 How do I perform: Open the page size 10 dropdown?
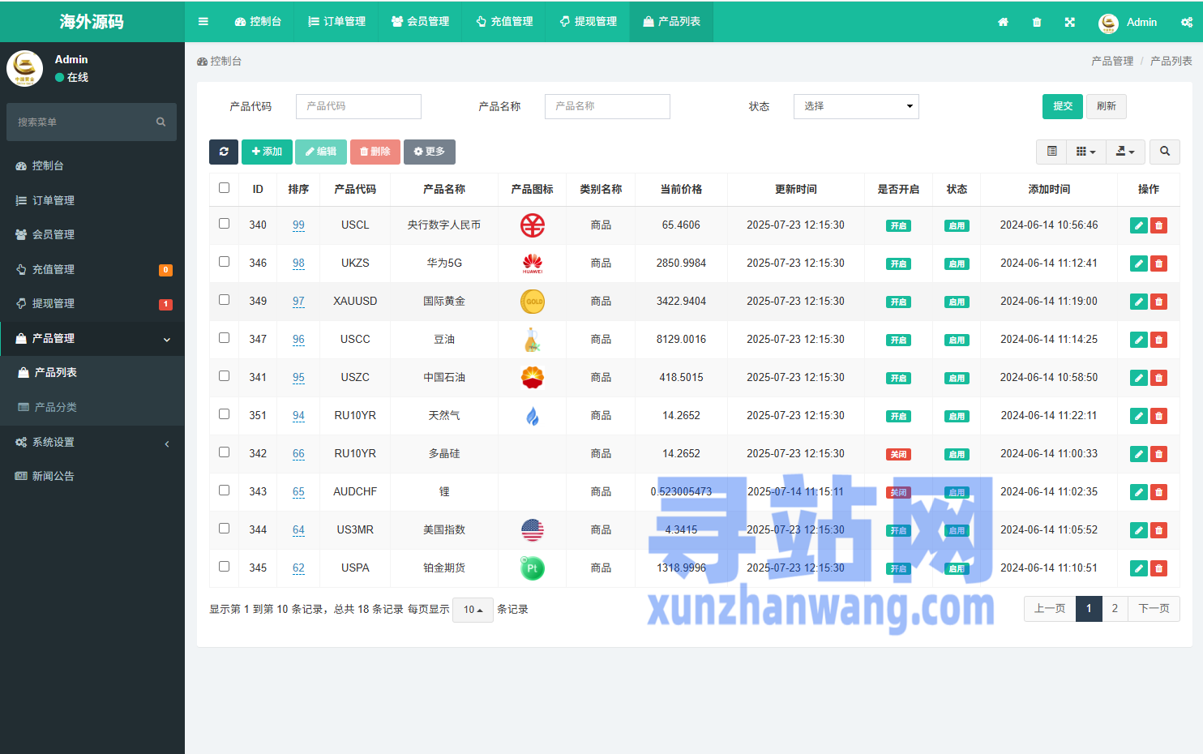click(473, 610)
